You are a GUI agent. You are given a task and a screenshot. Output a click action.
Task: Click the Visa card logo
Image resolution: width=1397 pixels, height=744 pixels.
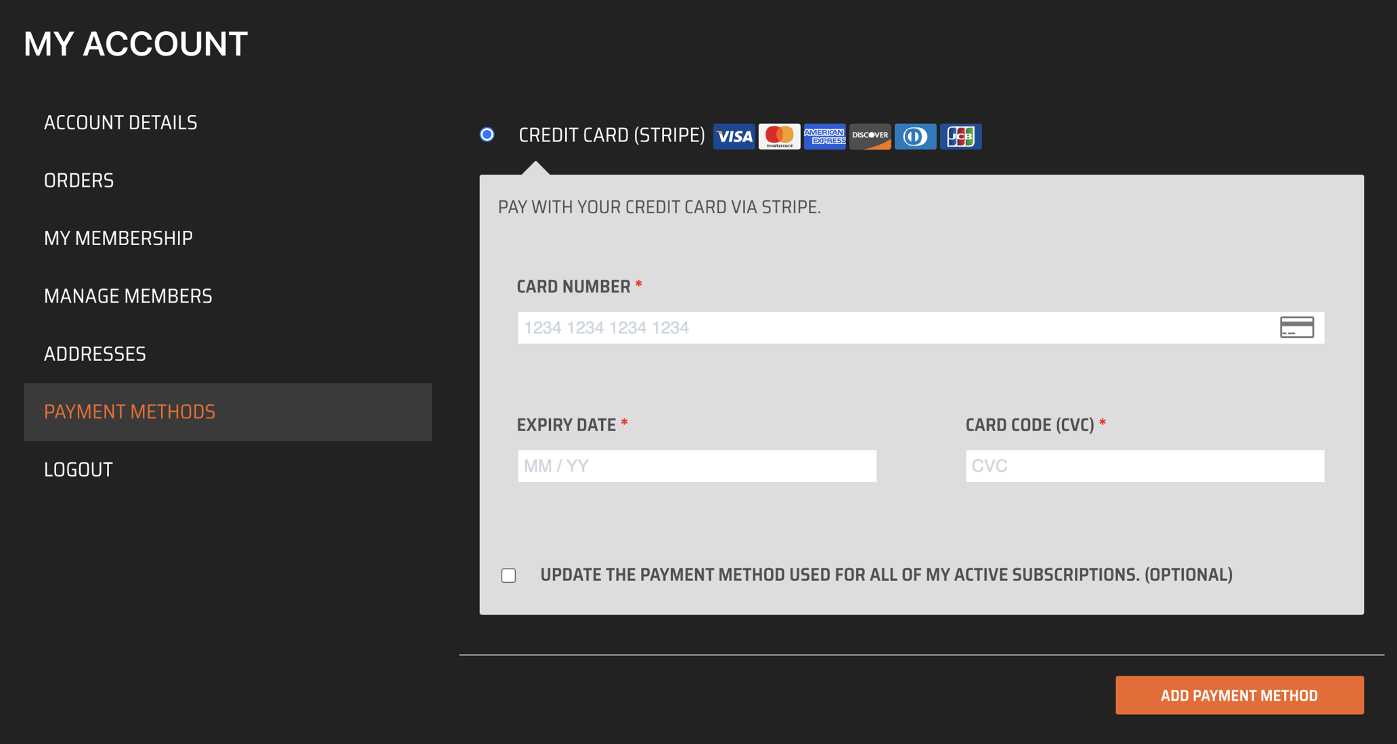[x=734, y=136]
